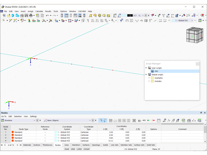The height and width of the screenshot is (155, 207).
Task: Switch to the Materials tab
Action: coord(27,145)
